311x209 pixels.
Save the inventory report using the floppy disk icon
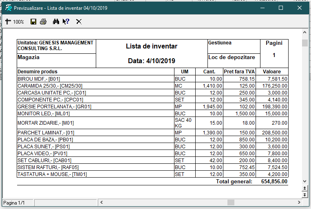(33, 22)
